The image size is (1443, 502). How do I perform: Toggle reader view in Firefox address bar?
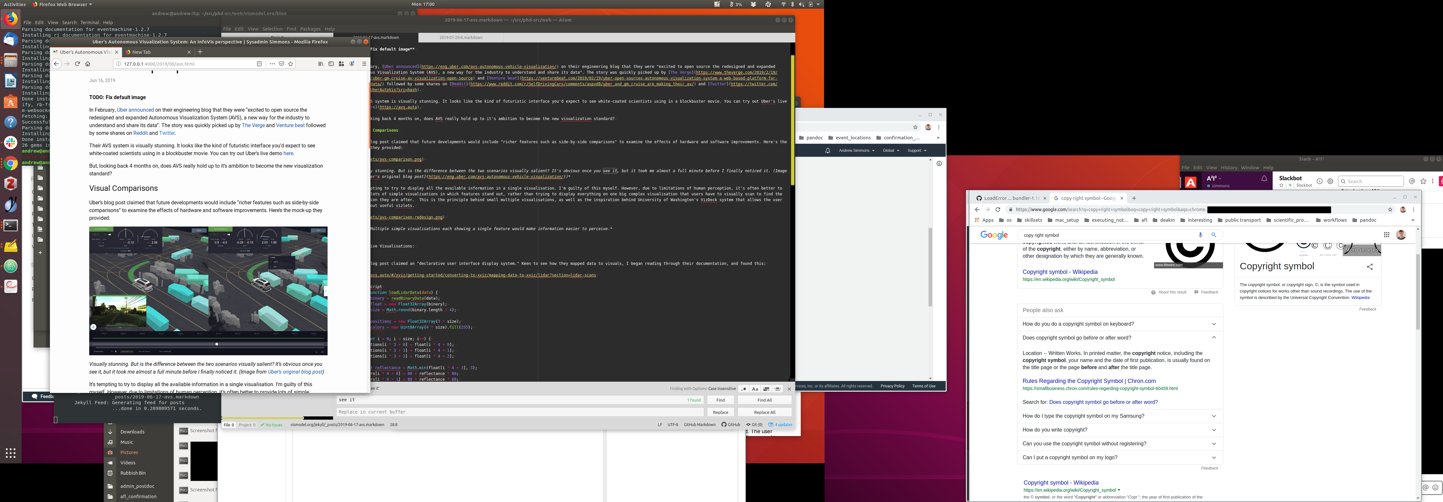(259, 64)
